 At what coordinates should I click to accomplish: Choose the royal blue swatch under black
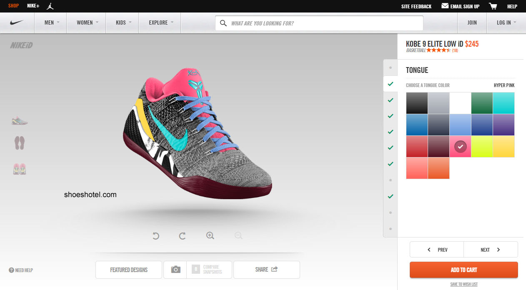tap(417, 125)
